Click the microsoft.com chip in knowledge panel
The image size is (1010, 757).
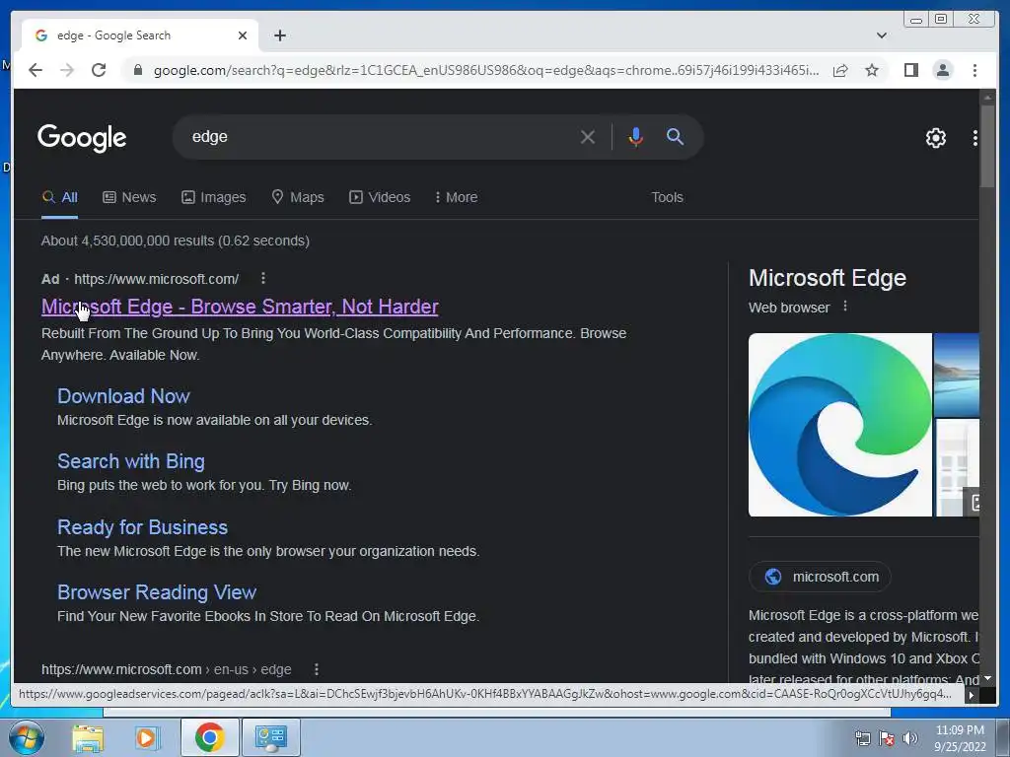click(x=820, y=577)
